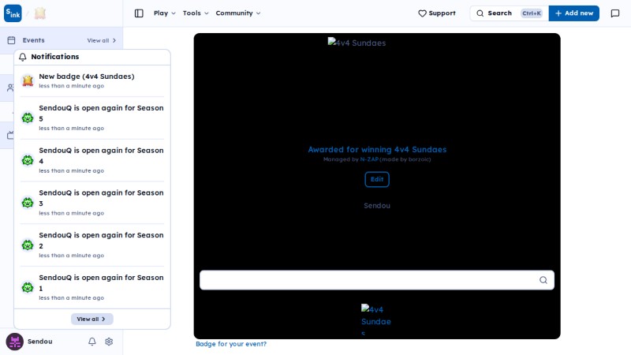Viewport: 631px width, 355px height.
Task: Open SendouQ Season 3 notification
Action: click(x=92, y=203)
